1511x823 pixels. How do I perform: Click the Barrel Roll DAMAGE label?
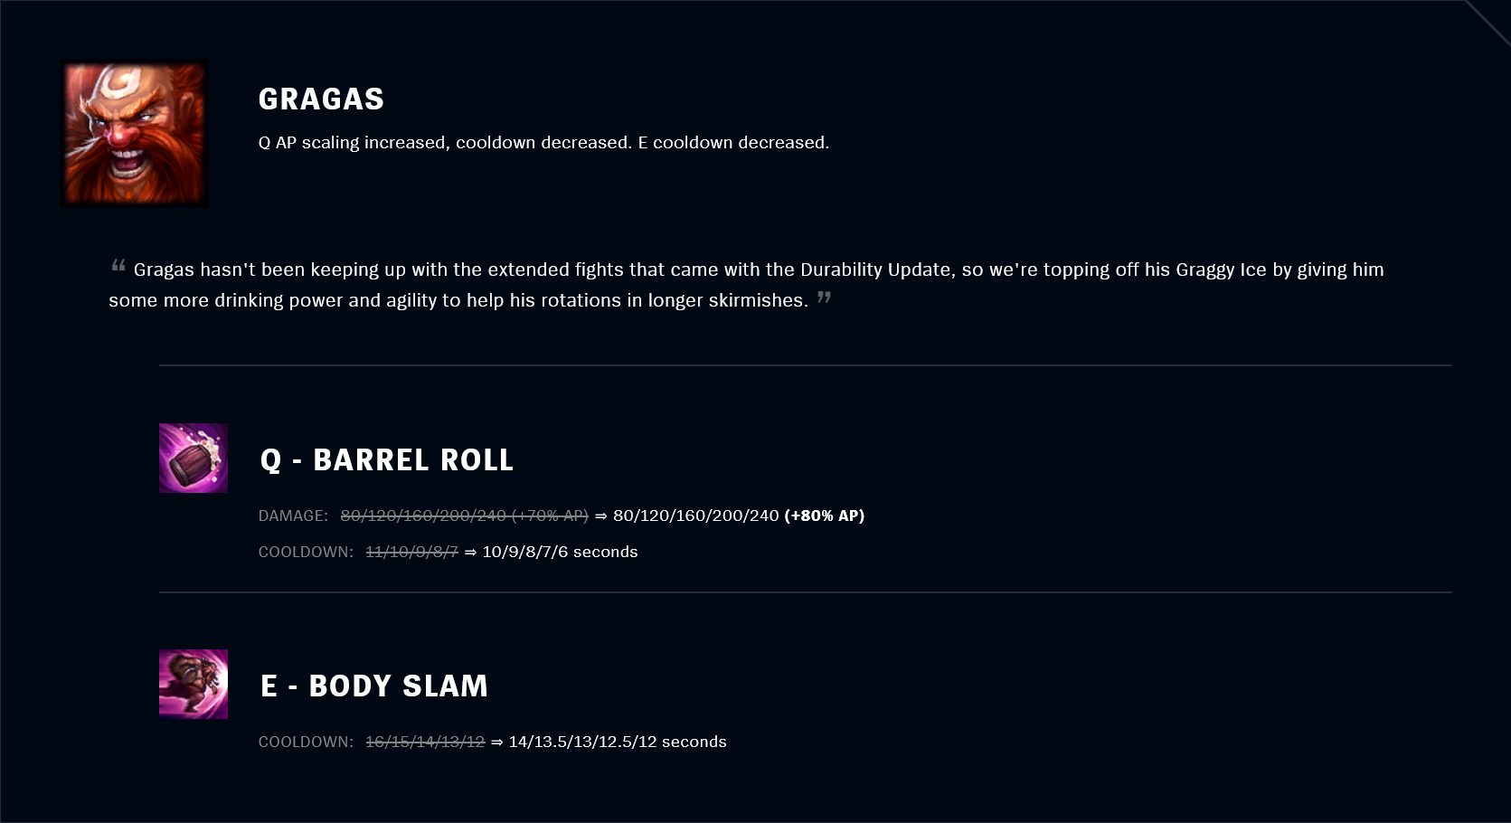click(x=293, y=516)
